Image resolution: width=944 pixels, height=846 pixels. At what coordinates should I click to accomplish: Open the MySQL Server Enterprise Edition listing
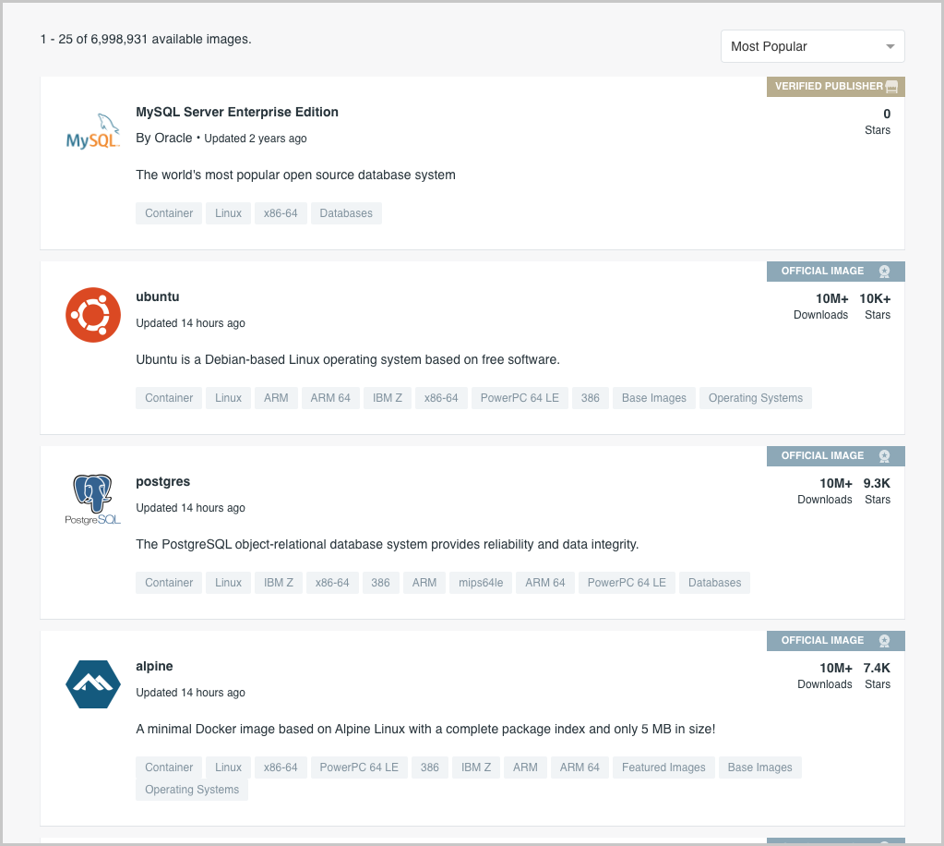(x=237, y=112)
